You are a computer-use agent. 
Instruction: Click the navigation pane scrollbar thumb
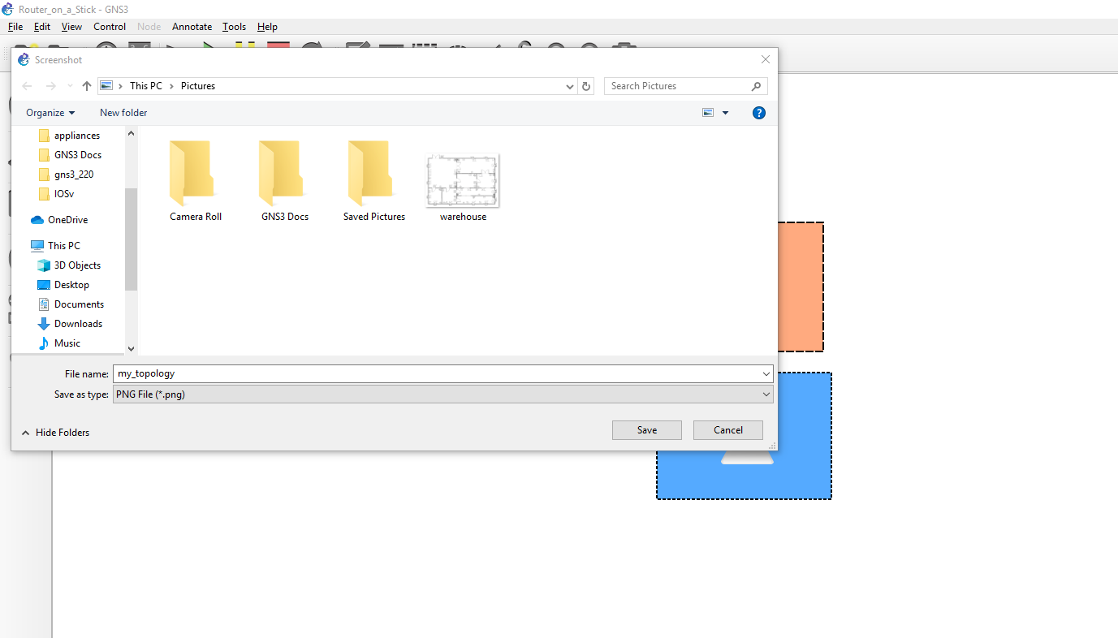point(132,239)
